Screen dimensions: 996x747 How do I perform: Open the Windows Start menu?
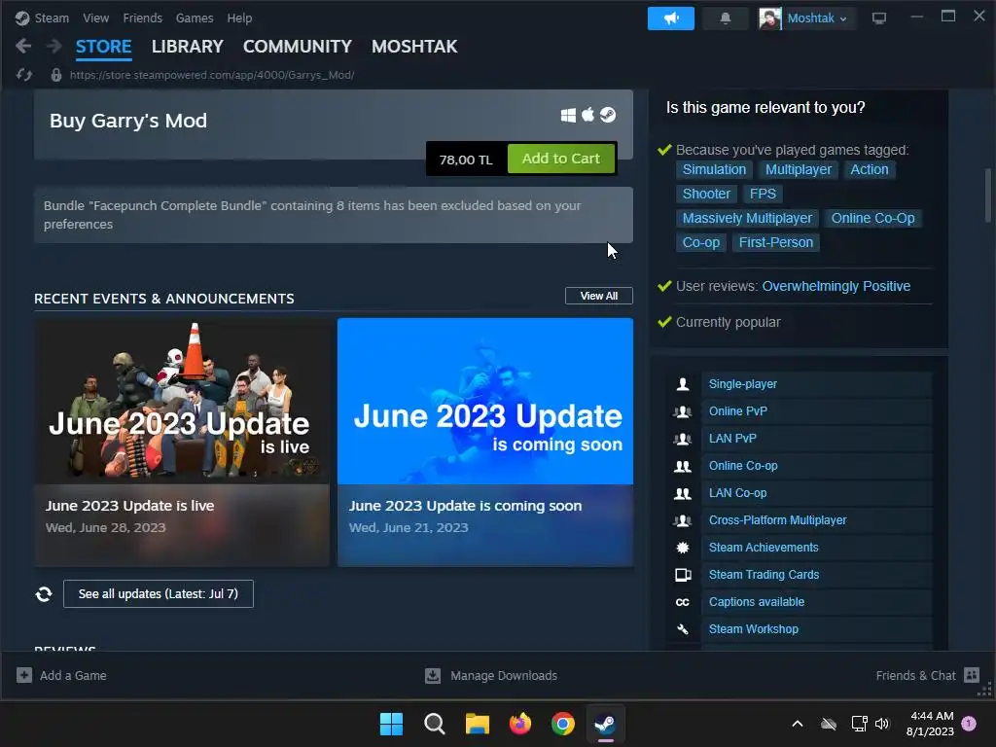pos(391,724)
